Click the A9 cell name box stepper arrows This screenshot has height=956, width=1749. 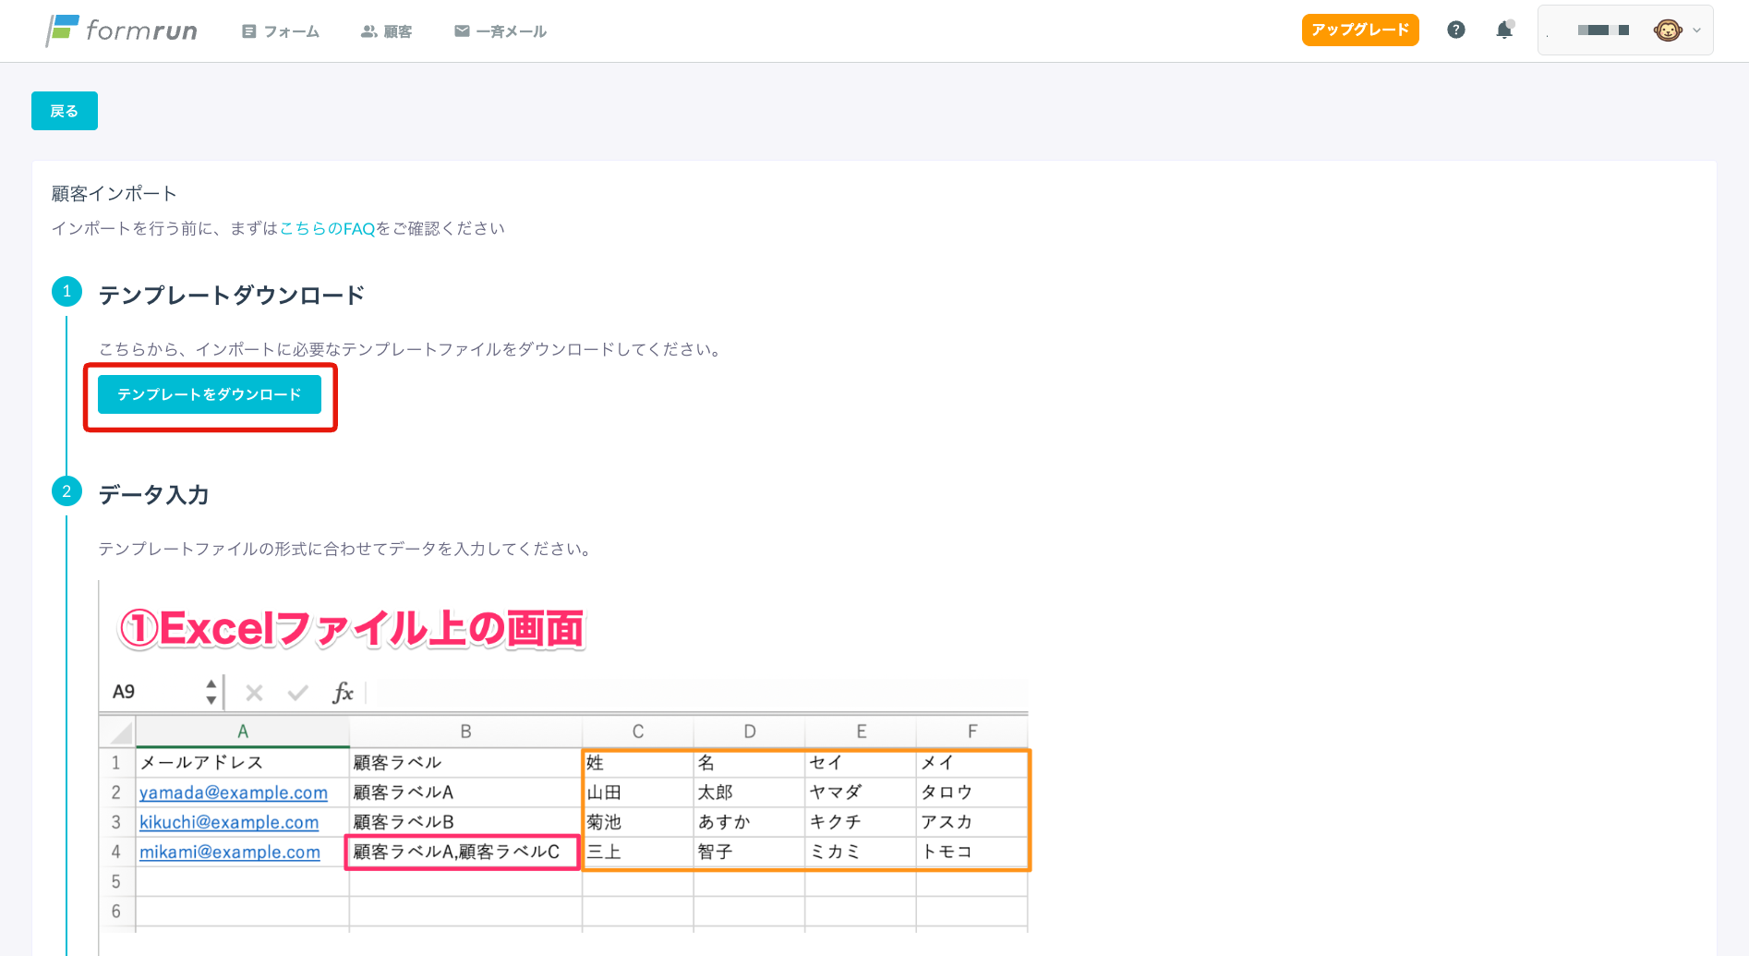pos(211,692)
